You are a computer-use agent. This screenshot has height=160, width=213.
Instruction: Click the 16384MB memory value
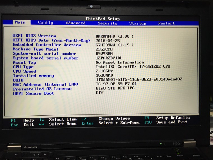pyautogui.click(x=104, y=75)
